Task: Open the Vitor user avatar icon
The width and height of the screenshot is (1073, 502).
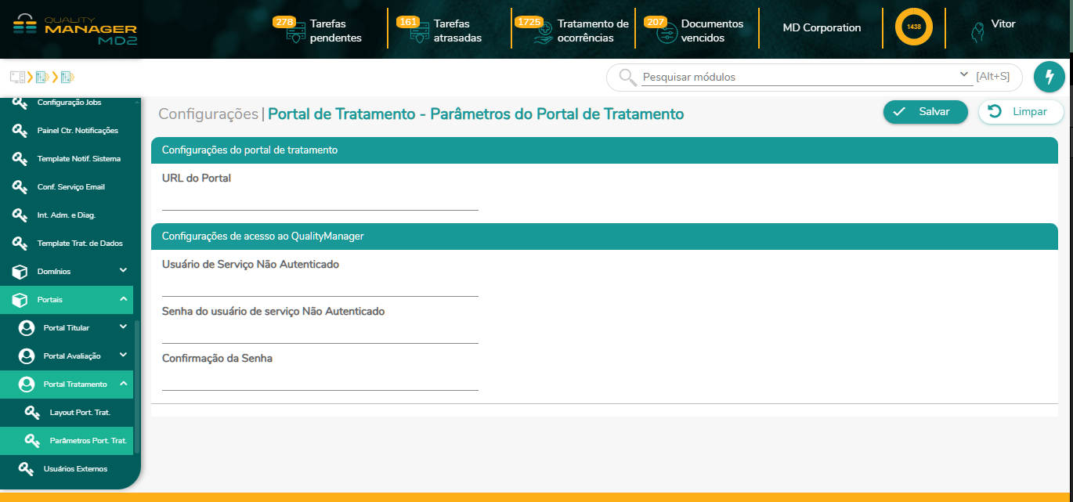Action: 977,32
